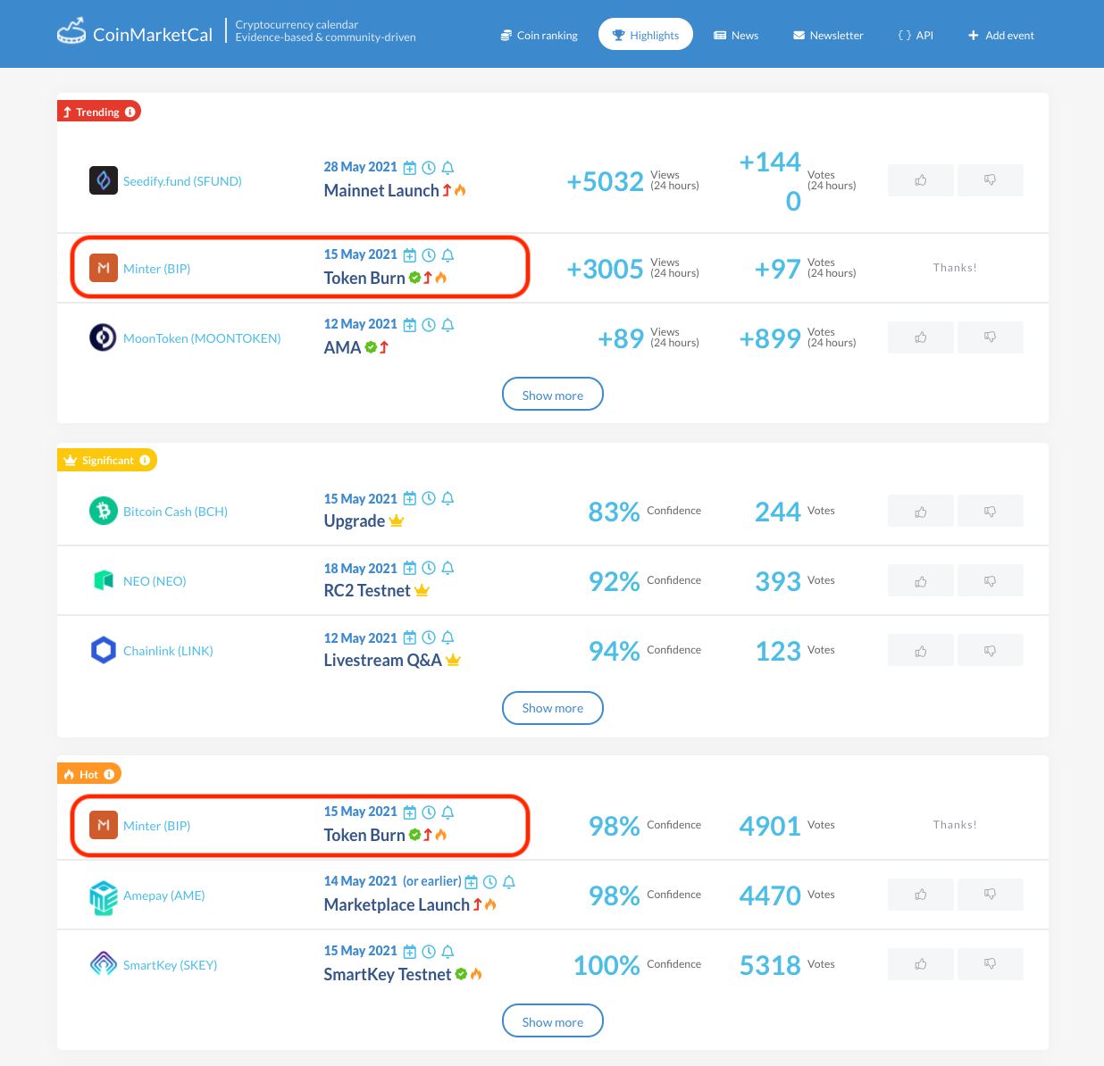Image resolution: width=1104 pixels, height=1066 pixels.
Task: Add Seedify Mainnet Launch to calendar
Action: (409, 168)
